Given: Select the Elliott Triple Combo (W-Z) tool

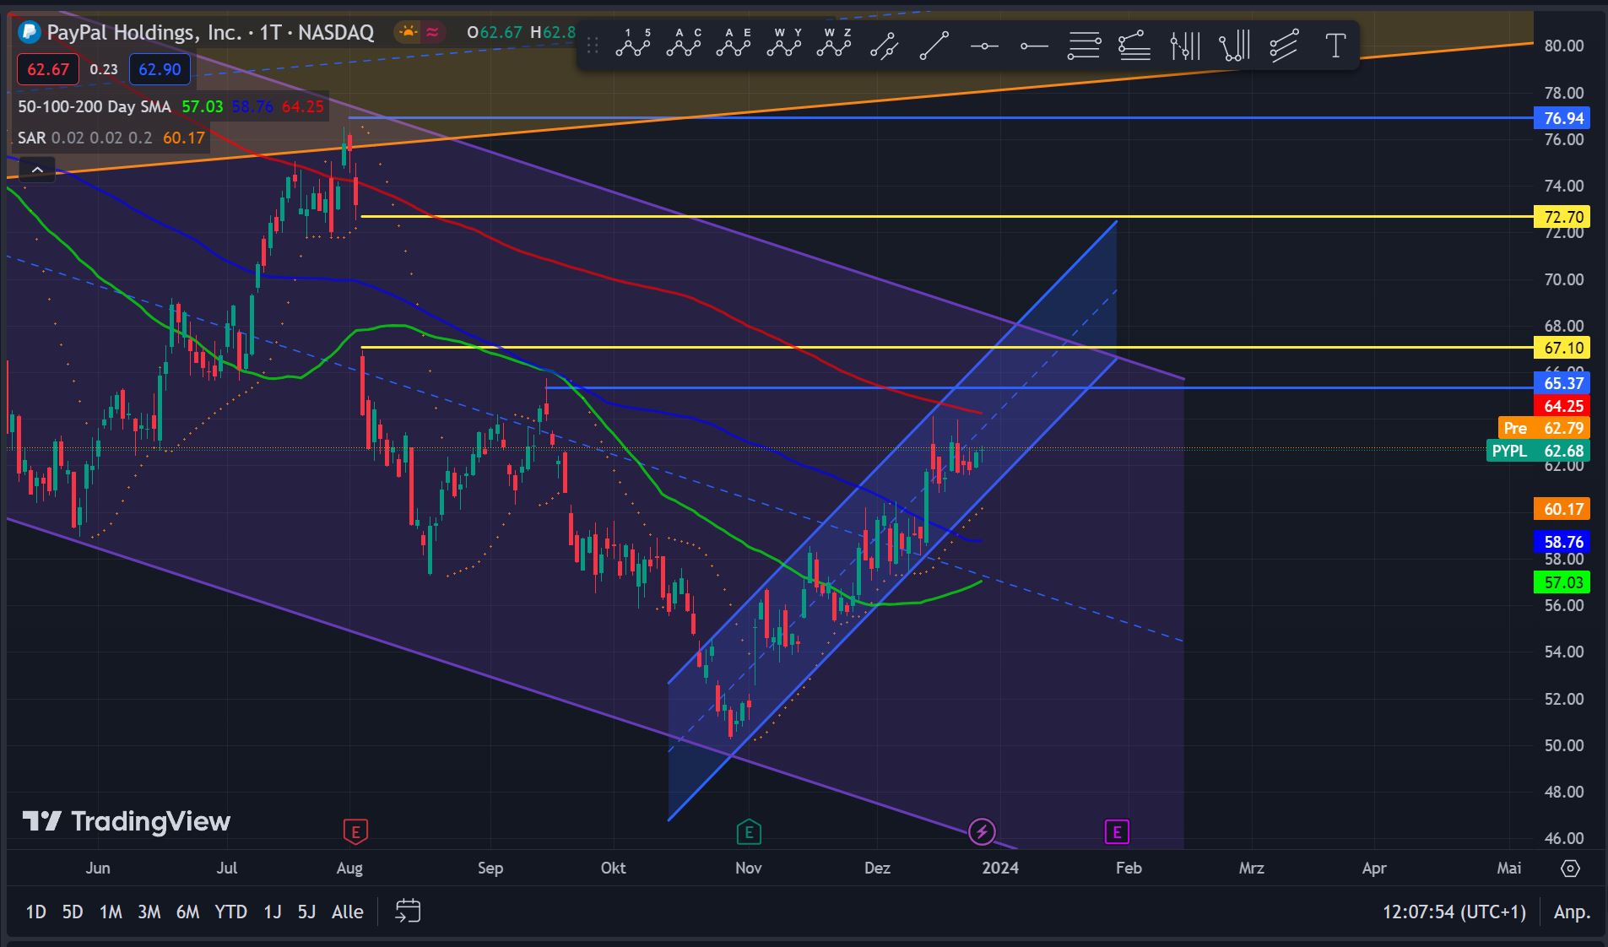Looking at the screenshot, I should point(834,45).
